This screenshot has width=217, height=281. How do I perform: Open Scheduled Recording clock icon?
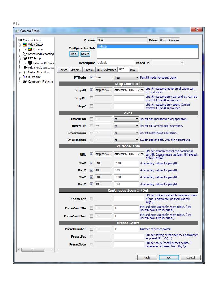[x=25, y=54]
